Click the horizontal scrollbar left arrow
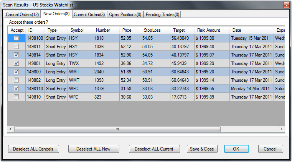 click(10, 129)
